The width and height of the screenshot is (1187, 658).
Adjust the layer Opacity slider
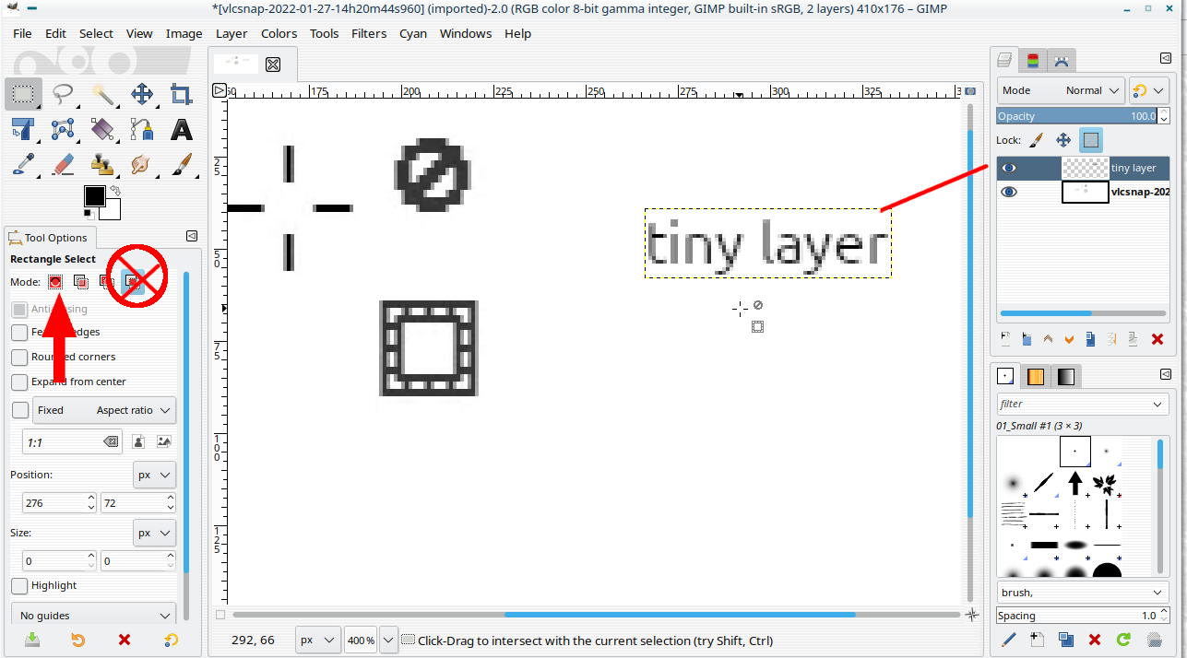click(x=1077, y=116)
